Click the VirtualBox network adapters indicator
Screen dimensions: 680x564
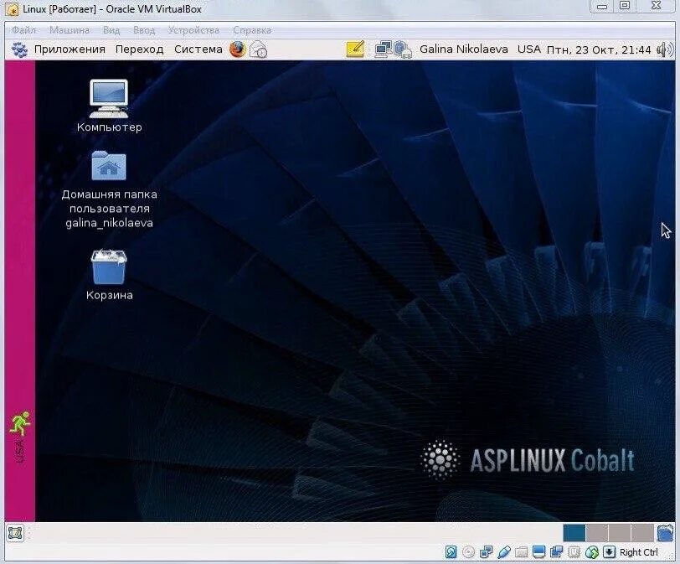pyautogui.click(x=487, y=552)
